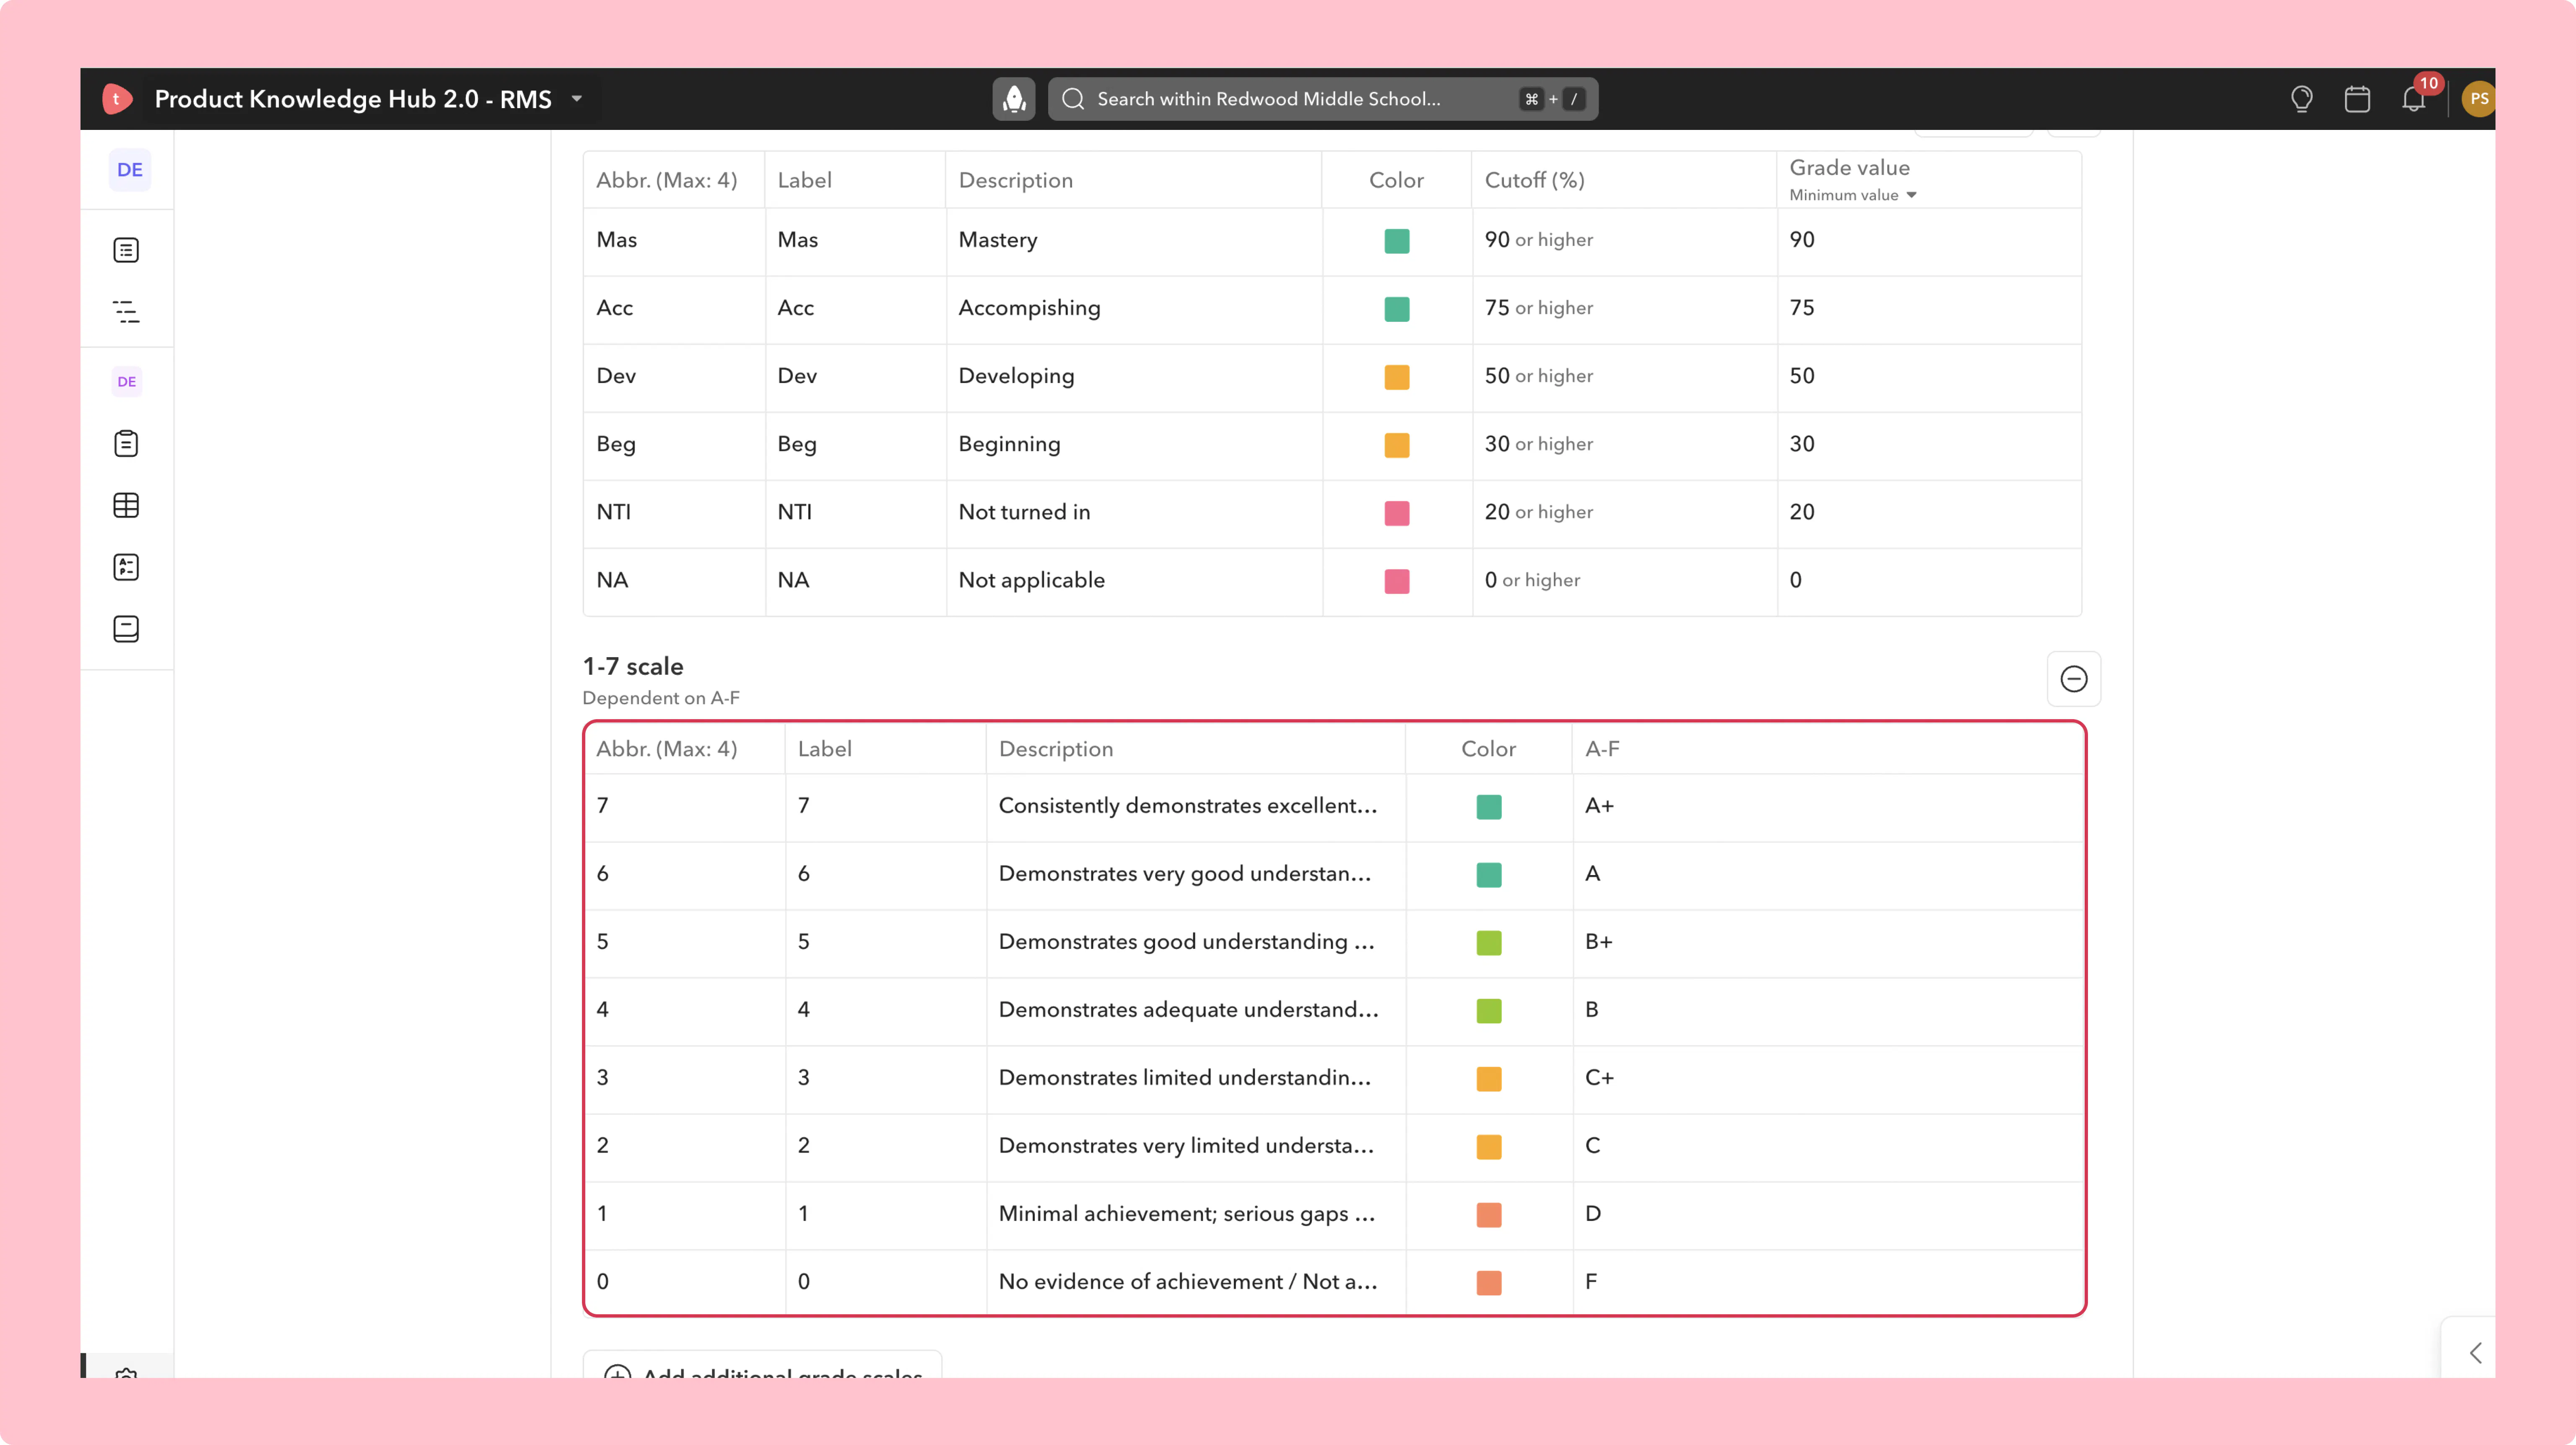The height and width of the screenshot is (1445, 2576).
Task: Pick the color swatch for Mastery row
Action: (1397, 241)
